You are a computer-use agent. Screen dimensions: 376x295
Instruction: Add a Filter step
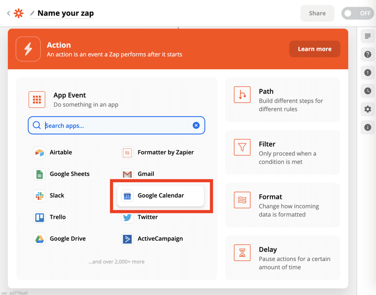pos(282,152)
